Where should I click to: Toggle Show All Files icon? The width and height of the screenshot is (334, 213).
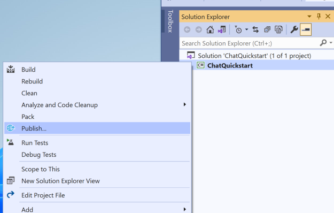click(278, 29)
